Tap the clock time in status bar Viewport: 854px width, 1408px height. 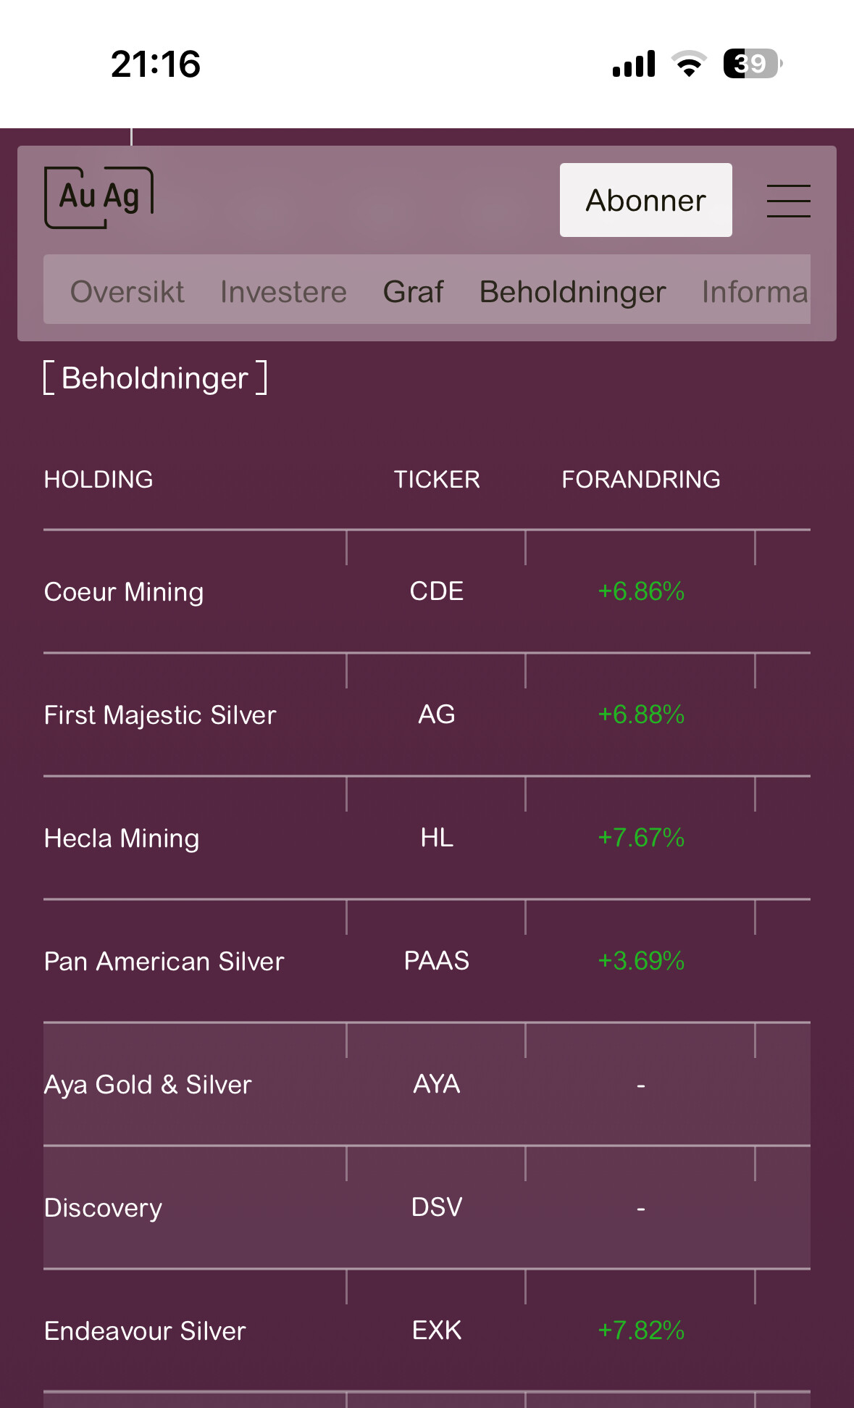(156, 64)
